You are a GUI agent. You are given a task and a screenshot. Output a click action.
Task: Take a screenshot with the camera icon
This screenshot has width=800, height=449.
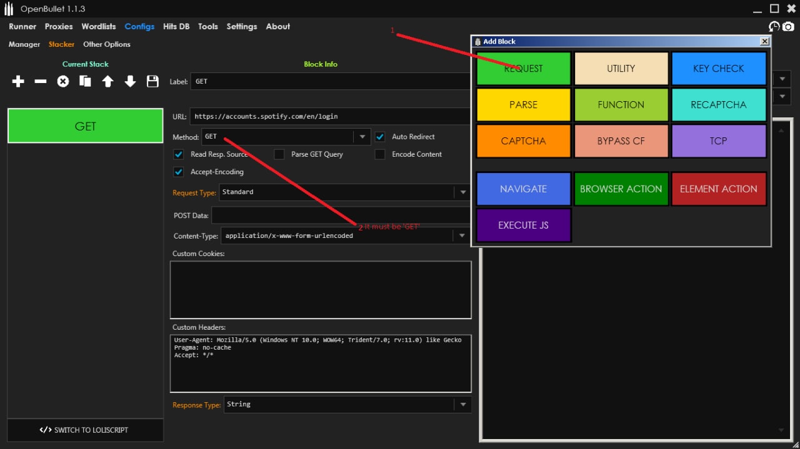pyautogui.click(x=788, y=26)
